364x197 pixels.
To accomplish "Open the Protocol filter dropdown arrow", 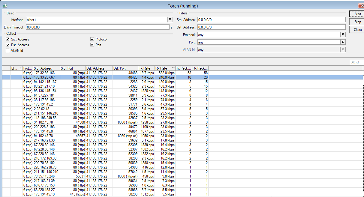I will [x=343, y=34].
